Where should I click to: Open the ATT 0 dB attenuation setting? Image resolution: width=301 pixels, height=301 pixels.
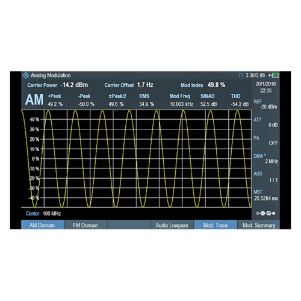265,122
